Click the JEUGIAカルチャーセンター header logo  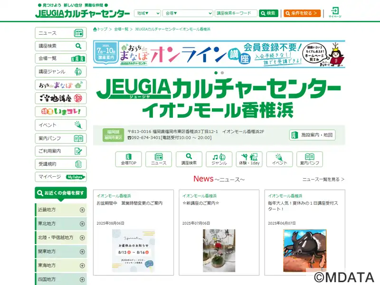pyautogui.click(x=82, y=14)
